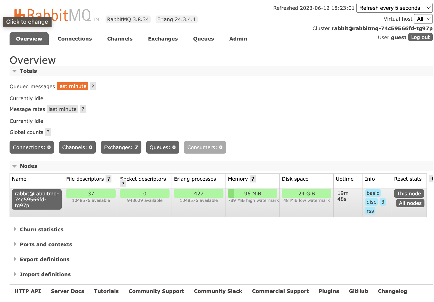Screen dimensions: 434x302
Task: Switch to the Exchanges tab
Action: coord(163,39)
